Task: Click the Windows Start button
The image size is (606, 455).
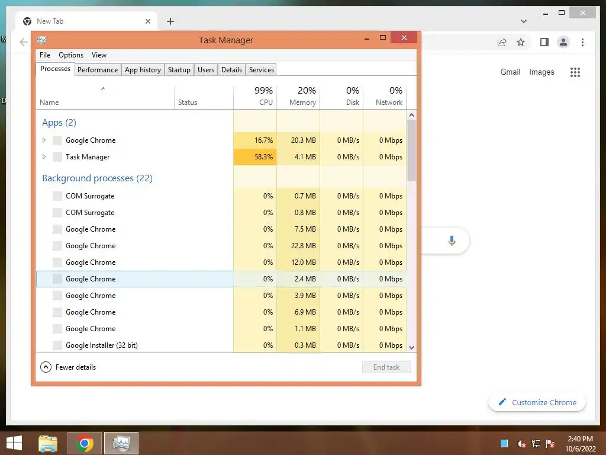Action: [14, 443]
